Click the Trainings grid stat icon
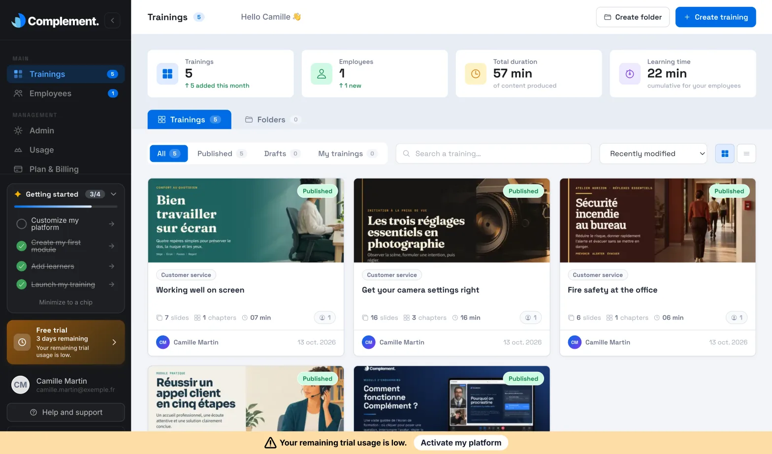This screenshot has width=772, height=454. (167, 74)
